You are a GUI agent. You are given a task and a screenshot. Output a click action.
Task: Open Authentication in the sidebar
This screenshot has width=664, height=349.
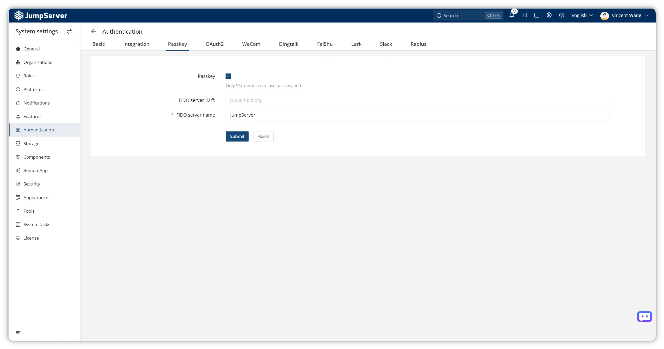(x=44, y=130)
